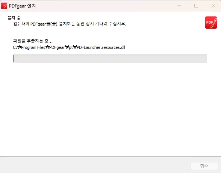Screen dimensions: 221x173
Task: Click the 설치 중 heading
Action: click(x=14, y=18)
